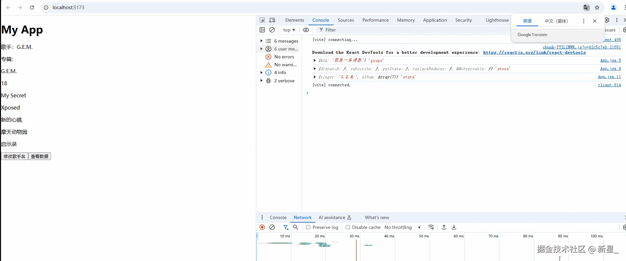
Task: Open the DevTools three-dot customize menu
Action: tap(617, 20)
